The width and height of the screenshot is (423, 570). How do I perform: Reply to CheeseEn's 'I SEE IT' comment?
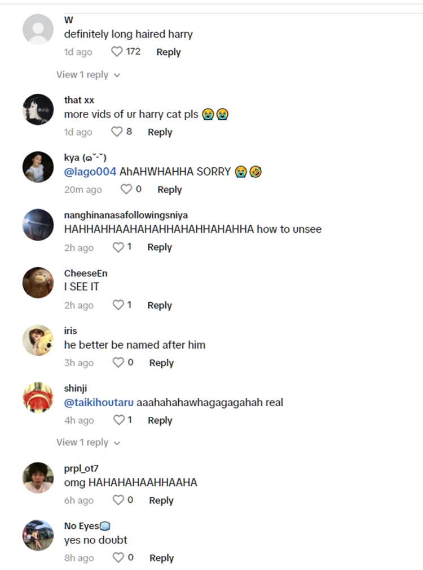coord(159,305)
